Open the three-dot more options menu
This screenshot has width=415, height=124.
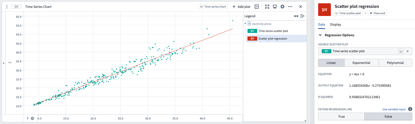[290, 7]
